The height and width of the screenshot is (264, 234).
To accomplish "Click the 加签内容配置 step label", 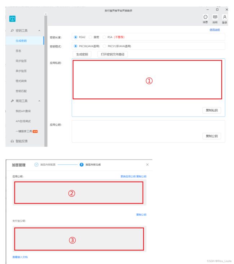I will click(48, 165).
